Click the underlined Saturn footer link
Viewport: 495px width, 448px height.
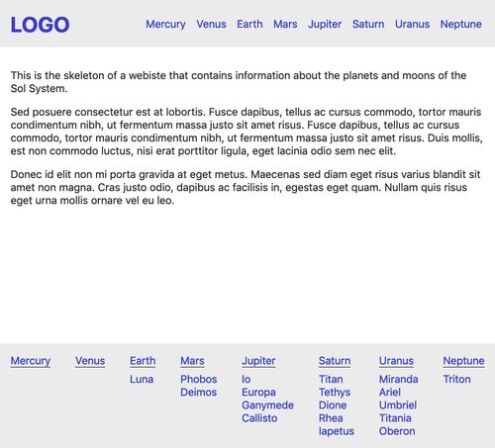pyautogui.click(x=335, y=361)
